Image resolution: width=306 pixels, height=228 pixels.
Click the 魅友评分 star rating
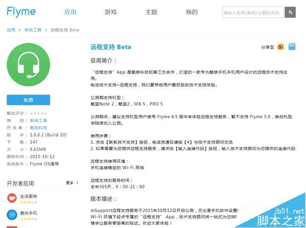pyautogui.click(x=38, y=113)
